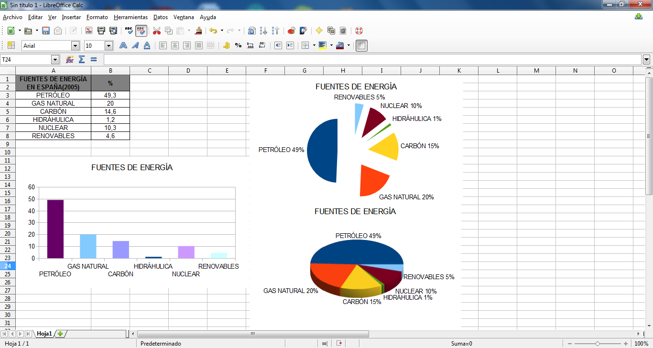The height and width of the screenshot is (348, 653).
Task: Apply the dark red Font color swatch
Action: (340, 45)
